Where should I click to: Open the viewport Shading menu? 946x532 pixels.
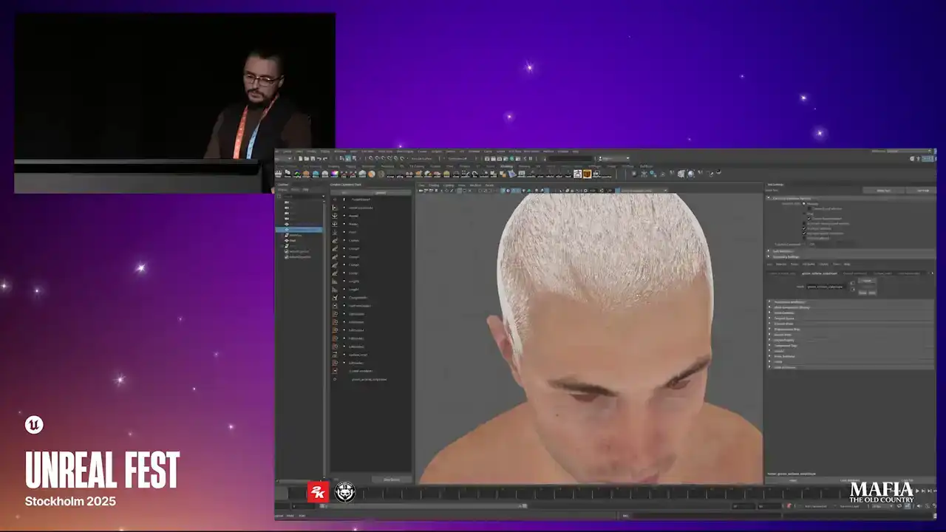434,185
